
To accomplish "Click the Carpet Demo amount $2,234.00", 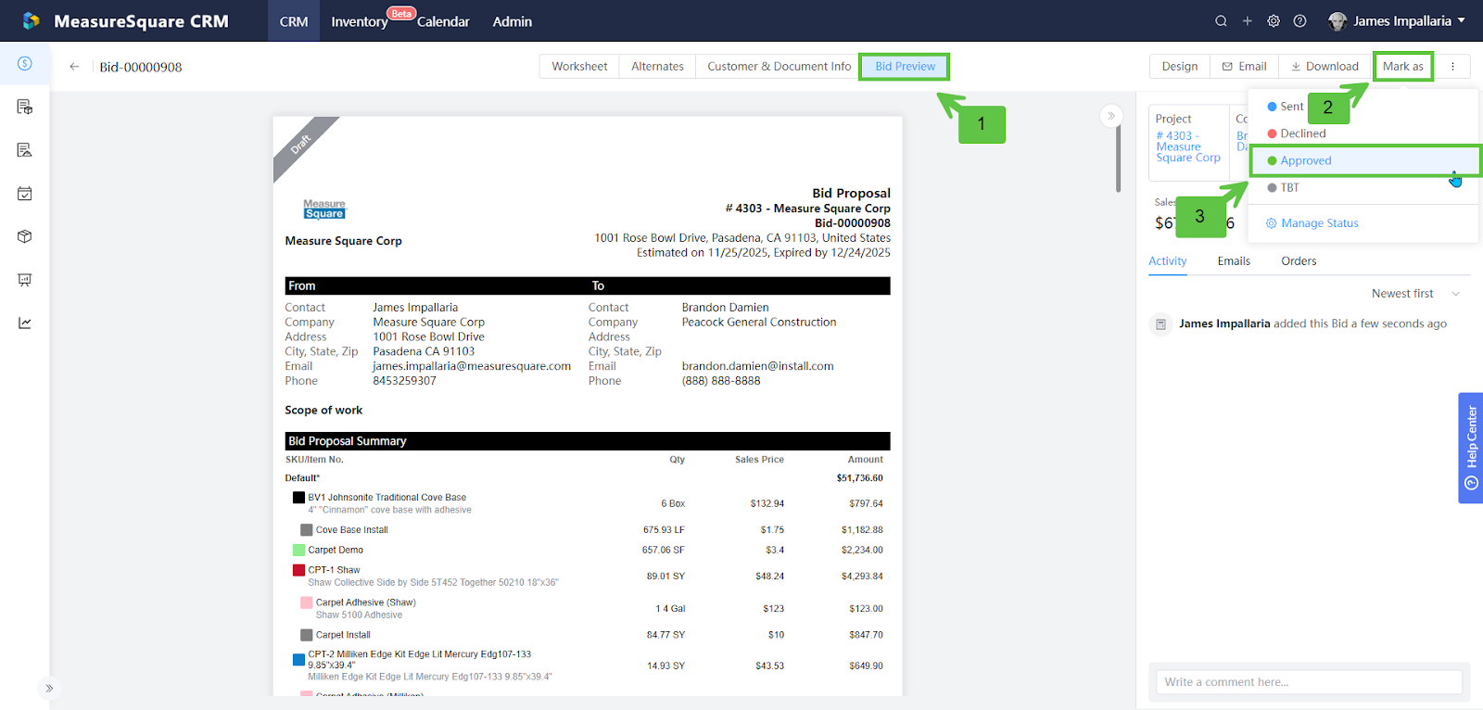I will 862,551.
